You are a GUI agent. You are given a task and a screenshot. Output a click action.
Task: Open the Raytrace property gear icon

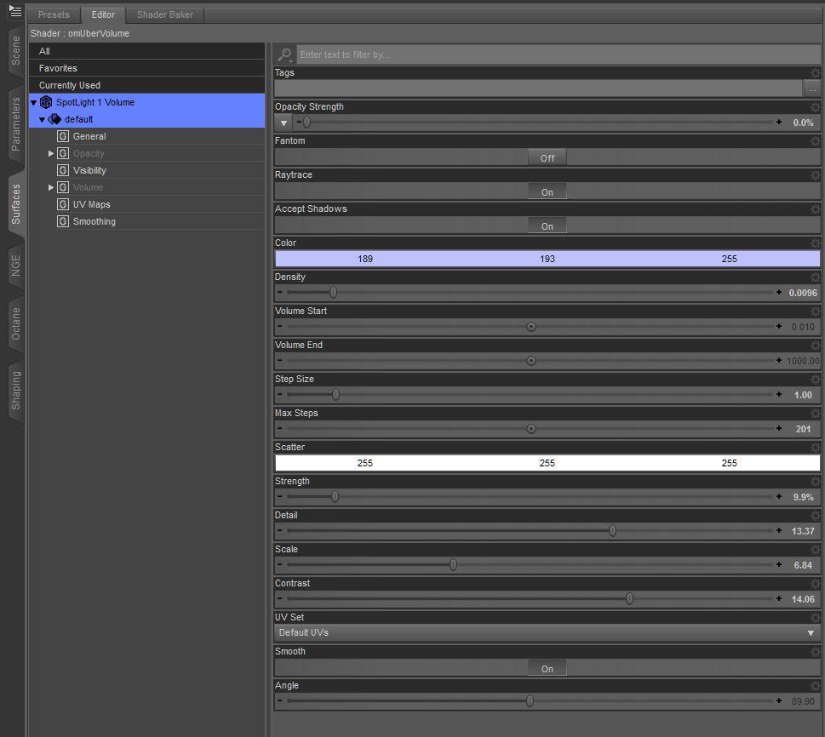click(815, 175)
